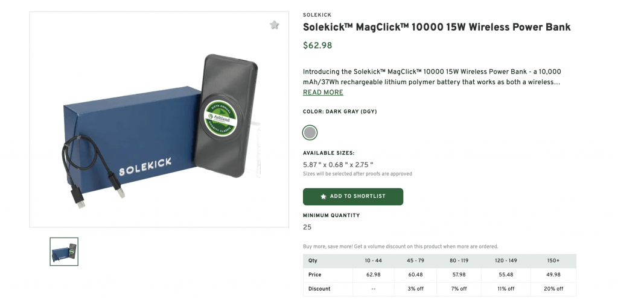Image resolution: width=618 pixels, height=302 pixels.
Task: Select the 150+ quantity tier
Action: click(554, 261)
